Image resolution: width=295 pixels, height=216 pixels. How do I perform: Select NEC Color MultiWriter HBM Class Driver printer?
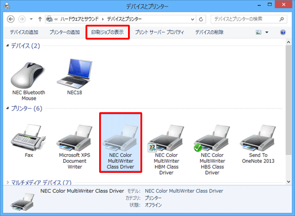(x=166, y=138)
